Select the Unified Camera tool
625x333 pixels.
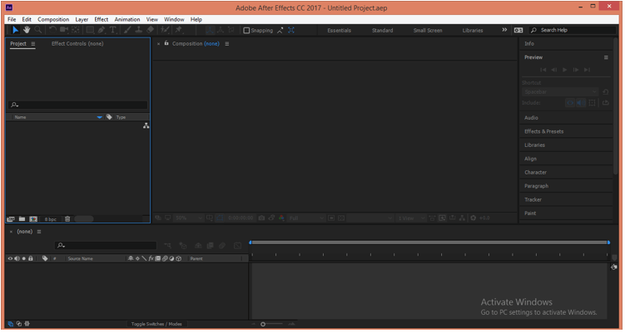(x=64, y=30)
